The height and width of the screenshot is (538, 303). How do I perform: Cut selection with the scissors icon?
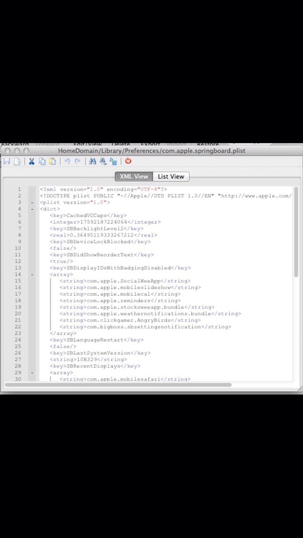point(32,161)
